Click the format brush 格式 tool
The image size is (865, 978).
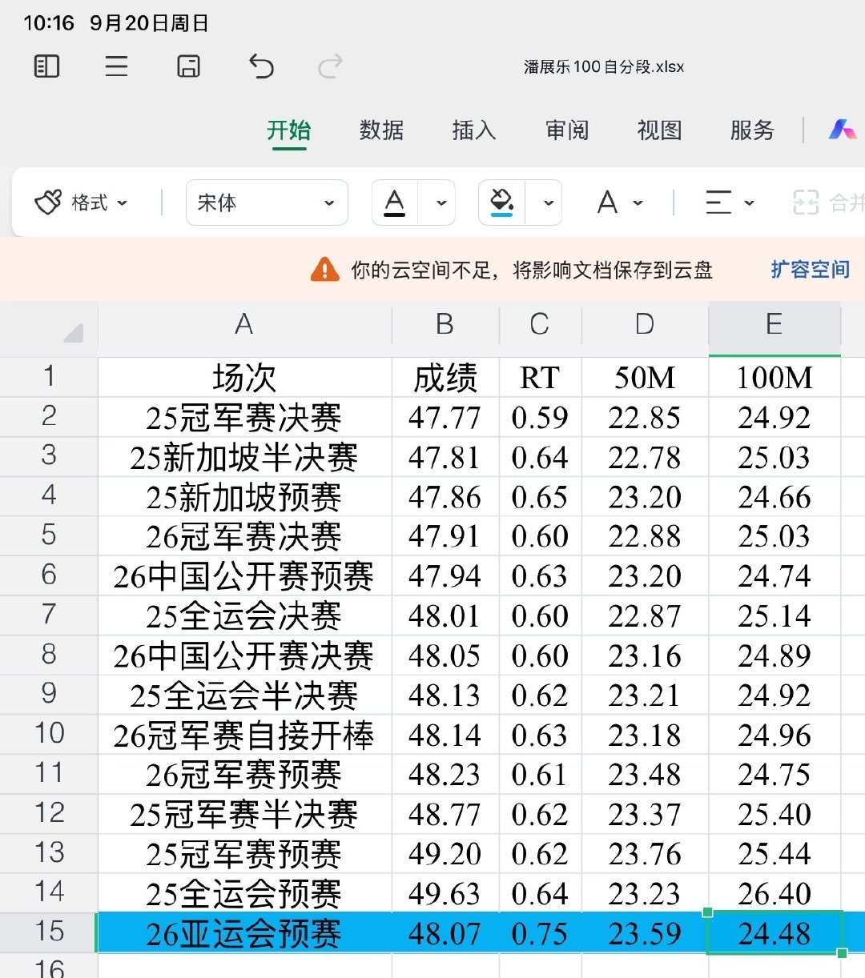pos(81,202)
